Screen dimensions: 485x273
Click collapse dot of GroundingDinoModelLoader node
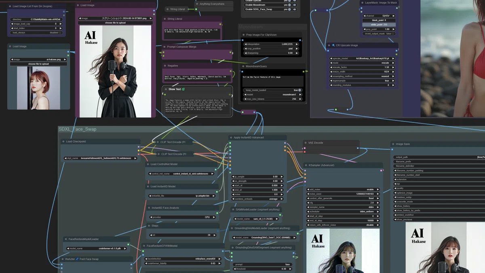(232, 228)
